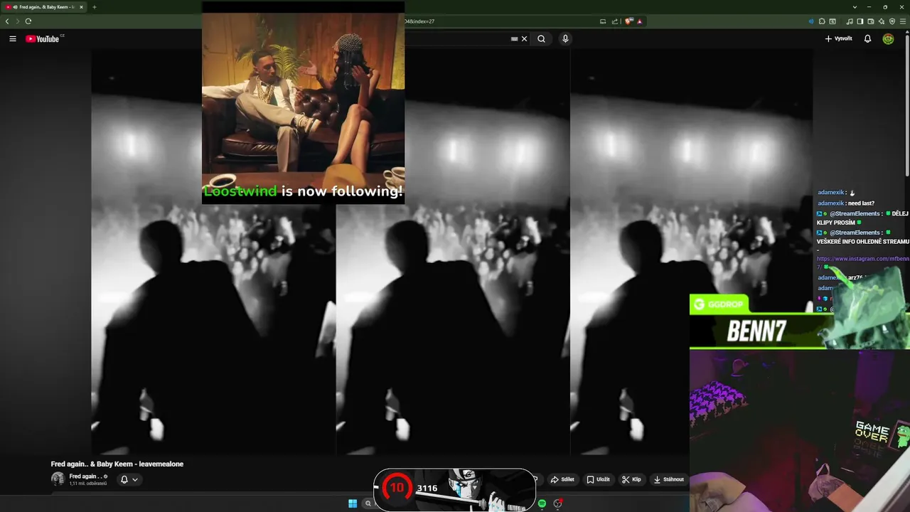Toggle the browser sidebar panel icon
The height and width of the screenshot is (512, 910).
(x=860, y=21)
